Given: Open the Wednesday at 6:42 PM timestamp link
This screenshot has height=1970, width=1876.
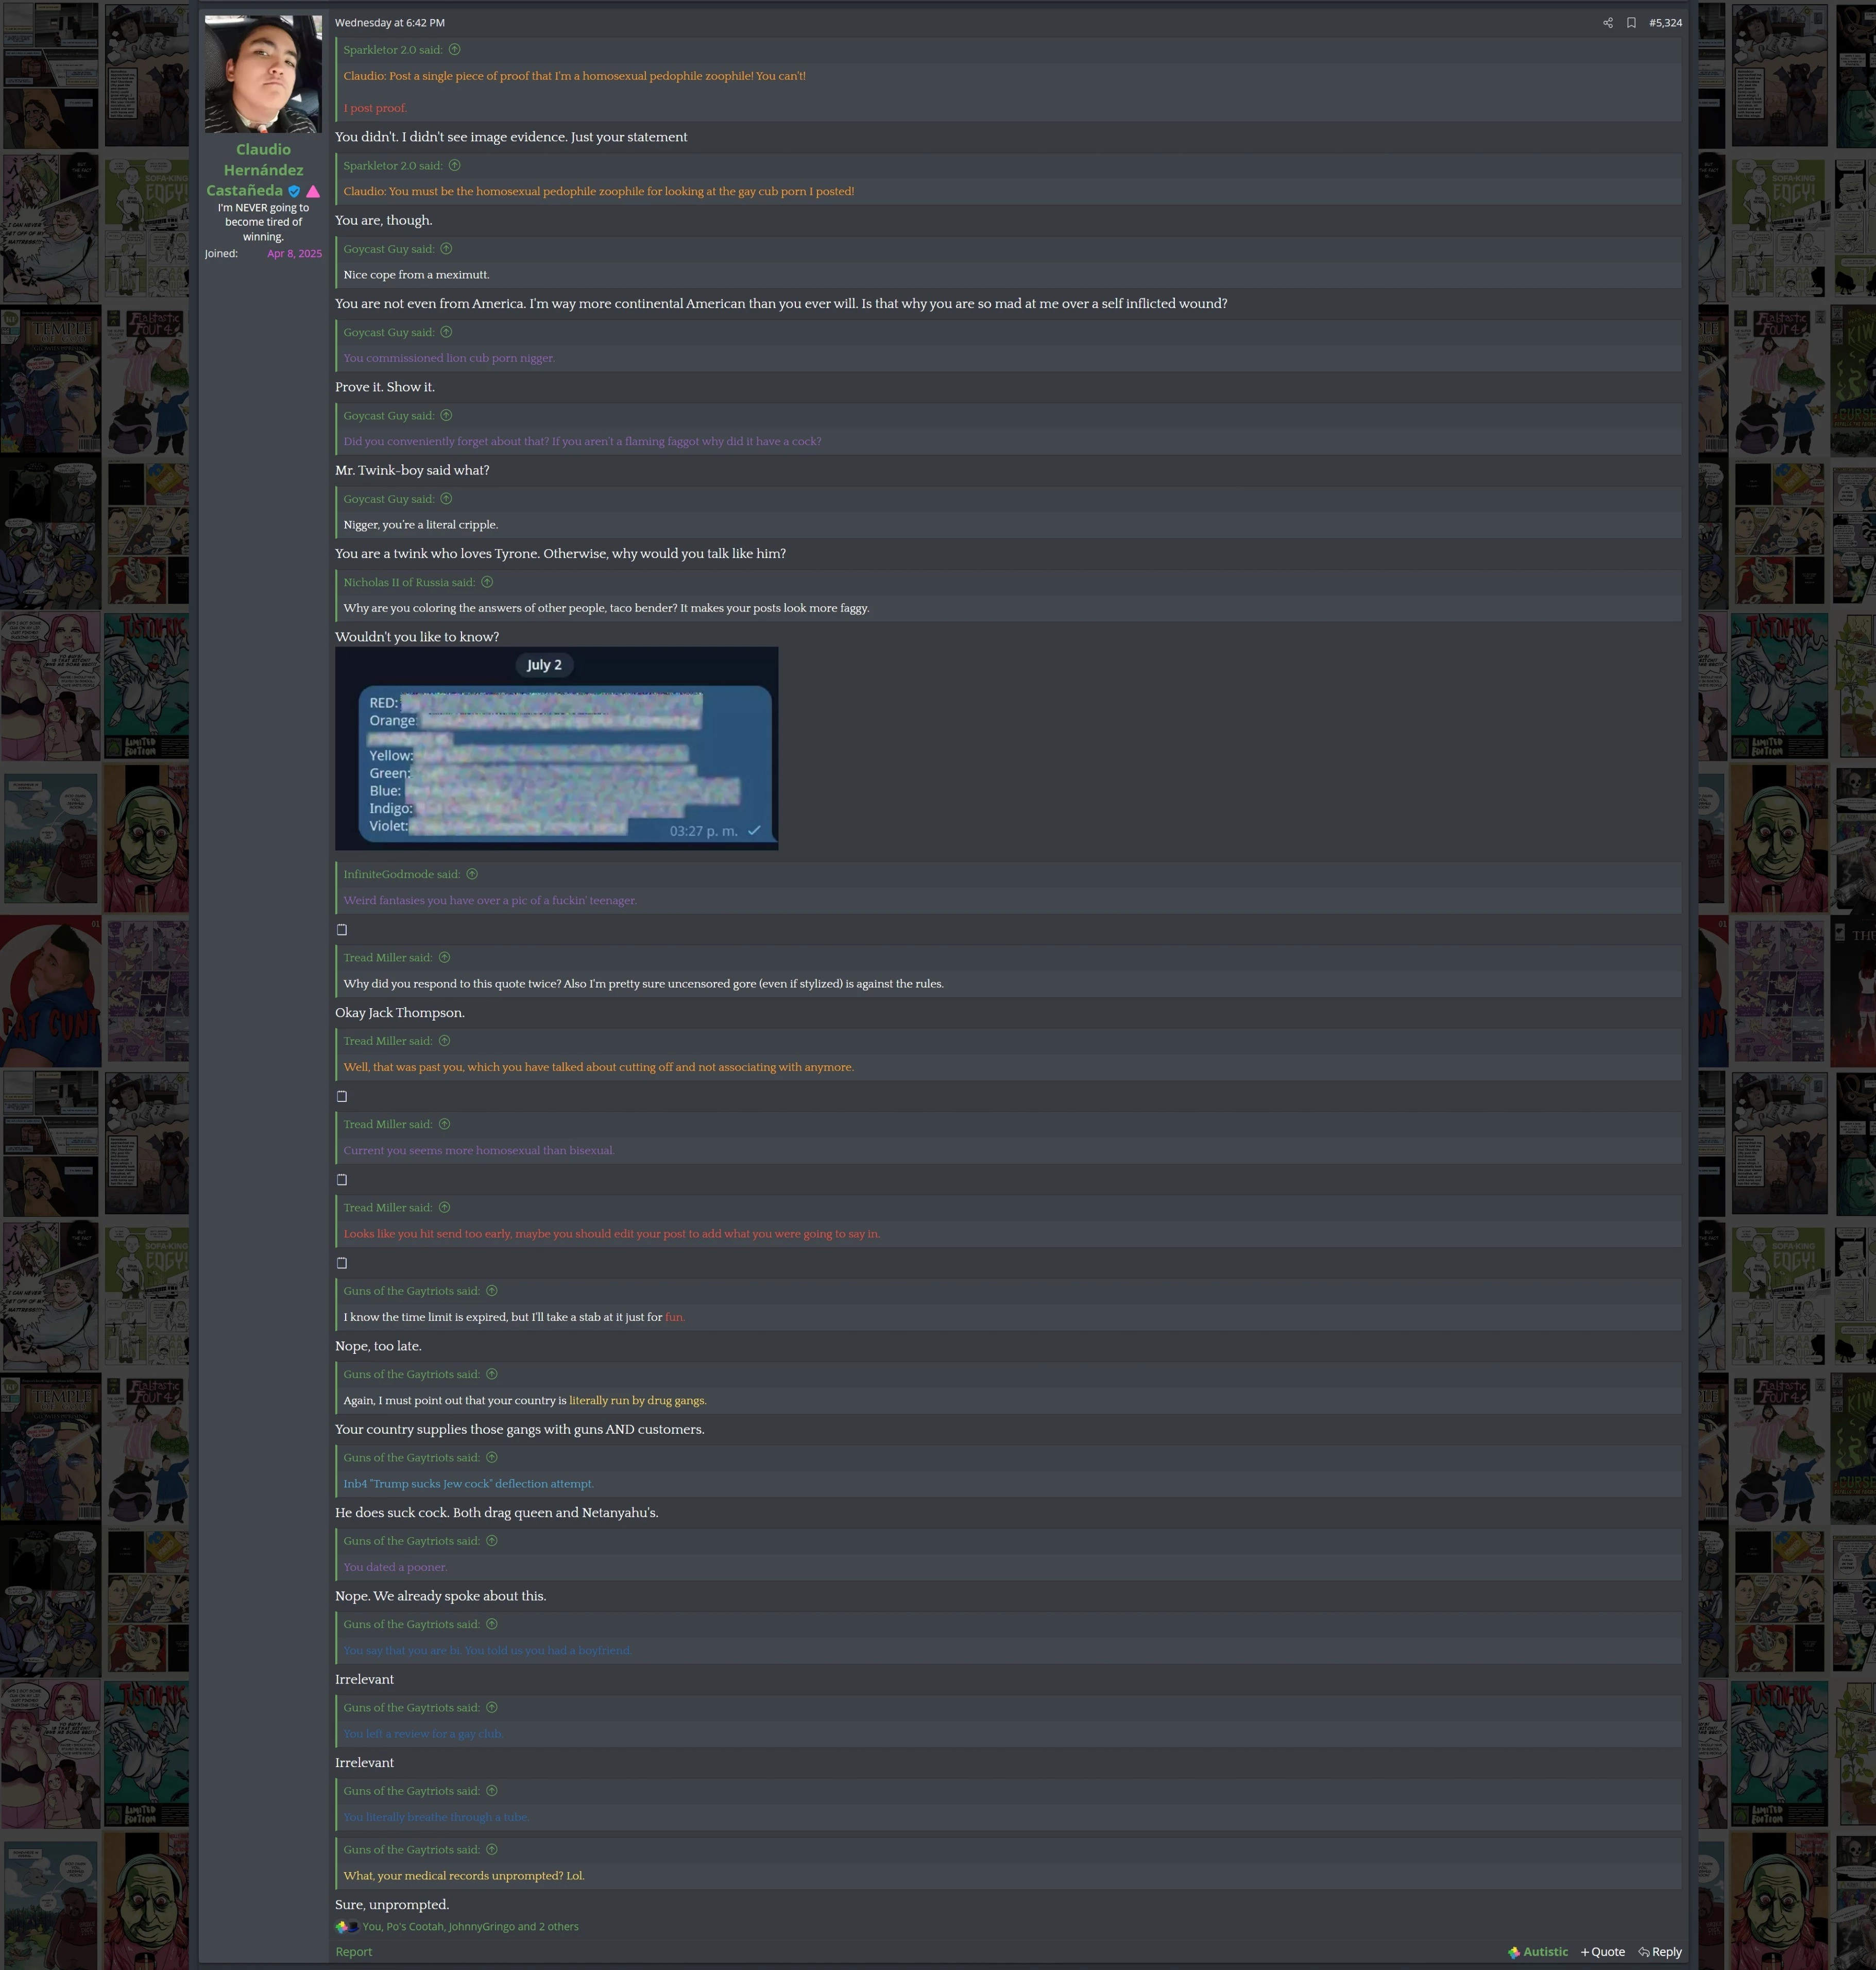Looking at the screenshot, I should click(390, 23).
